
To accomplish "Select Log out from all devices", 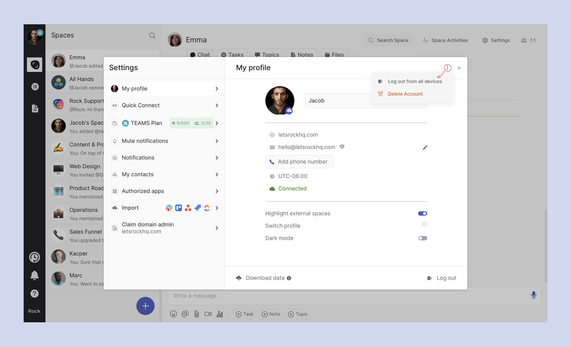I will 415,81.
